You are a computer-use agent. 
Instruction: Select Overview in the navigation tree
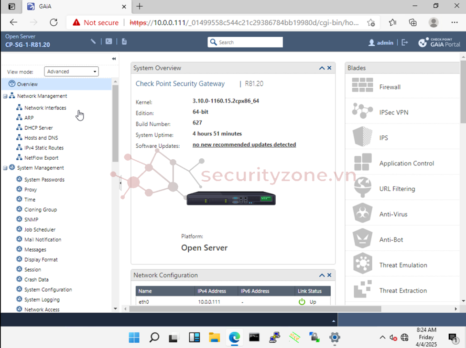[56, 84]
